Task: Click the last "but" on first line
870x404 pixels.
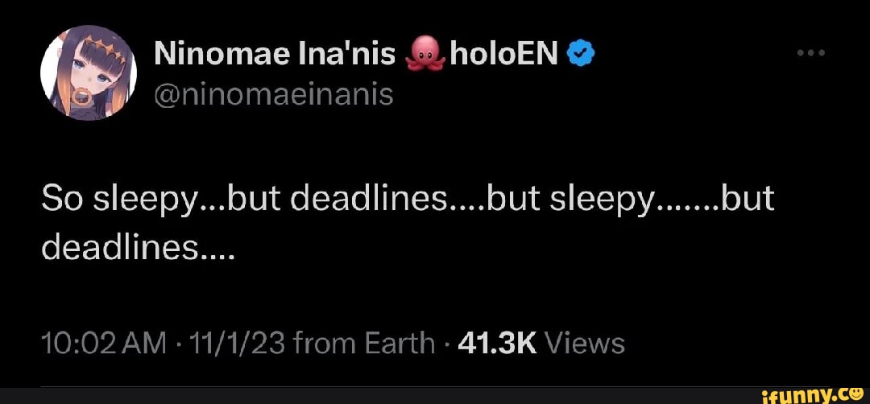Action: 748,199
